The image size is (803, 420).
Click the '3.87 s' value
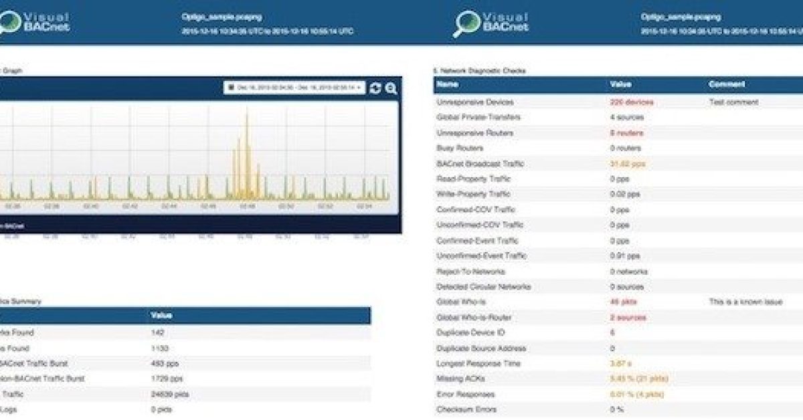[620, 364]
